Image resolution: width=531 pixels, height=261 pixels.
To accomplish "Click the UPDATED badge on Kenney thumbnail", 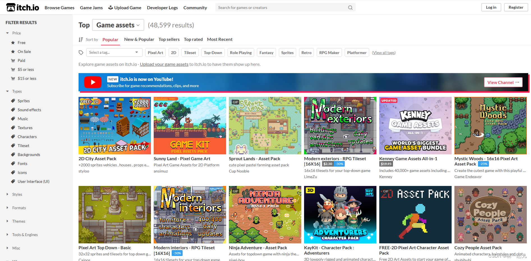I will tap(389, 101).
